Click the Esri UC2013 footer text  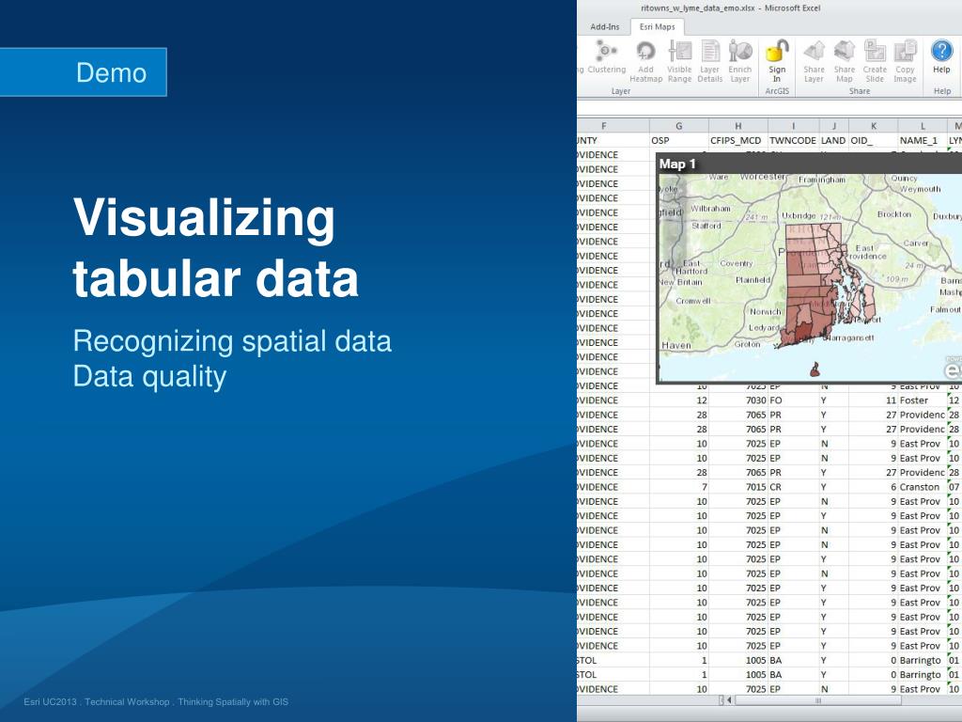(156, 701)
